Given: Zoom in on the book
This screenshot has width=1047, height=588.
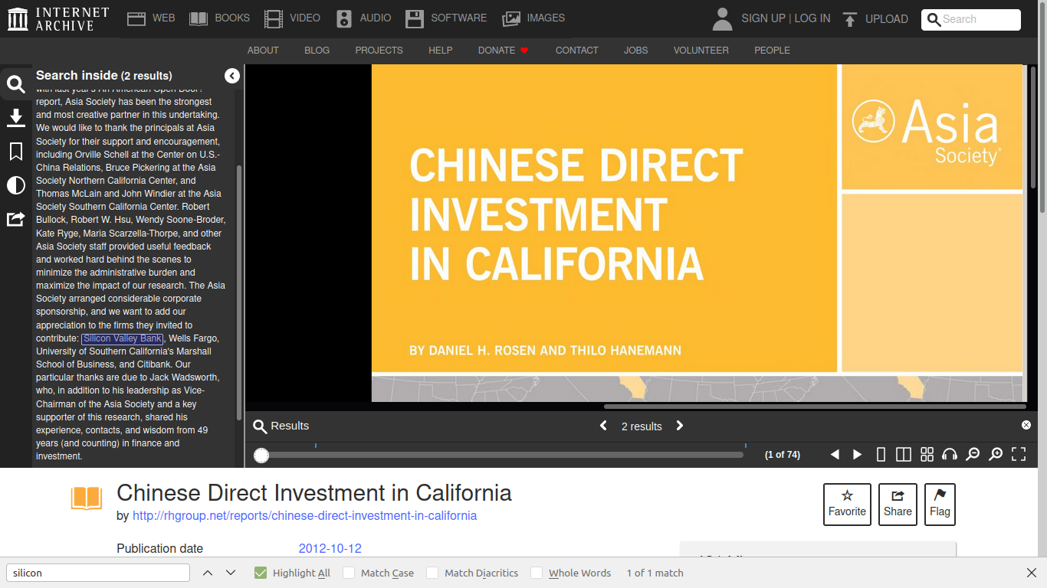Looking at the screenshot, I should pyautogui.click(x=996, y=455).
